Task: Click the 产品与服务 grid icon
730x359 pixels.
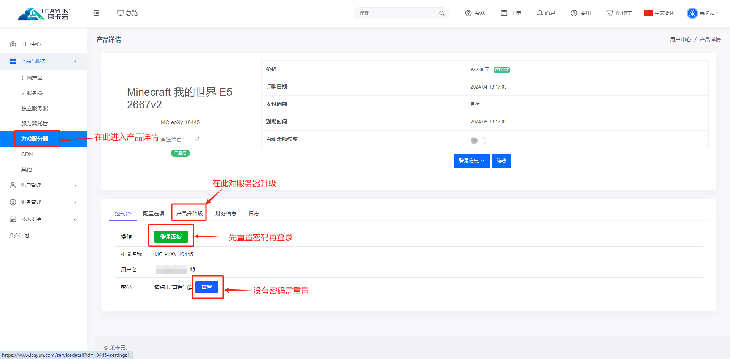Action: (13, 61)
